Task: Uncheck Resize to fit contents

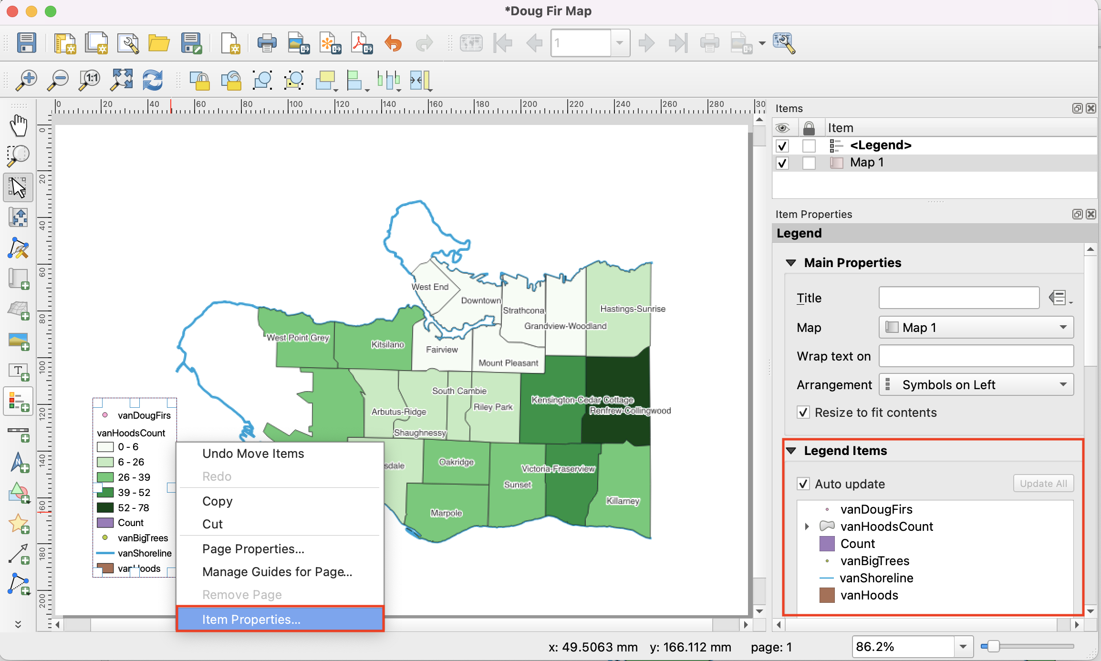Action: pyautogui.click(x=803, y=413)
